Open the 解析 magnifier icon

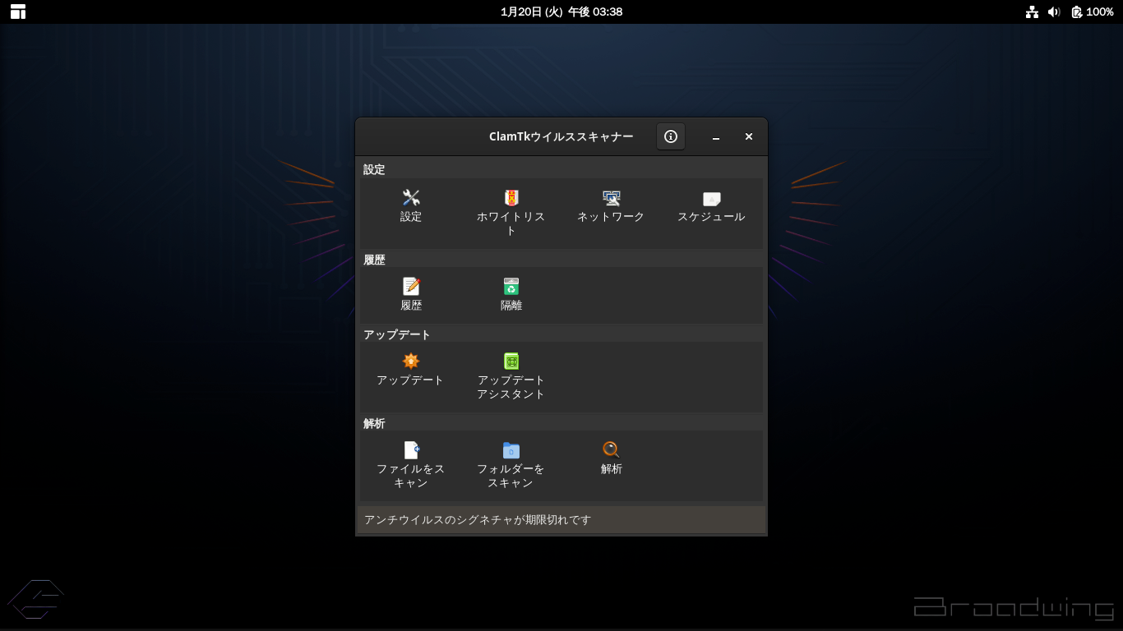click(611, 449)
